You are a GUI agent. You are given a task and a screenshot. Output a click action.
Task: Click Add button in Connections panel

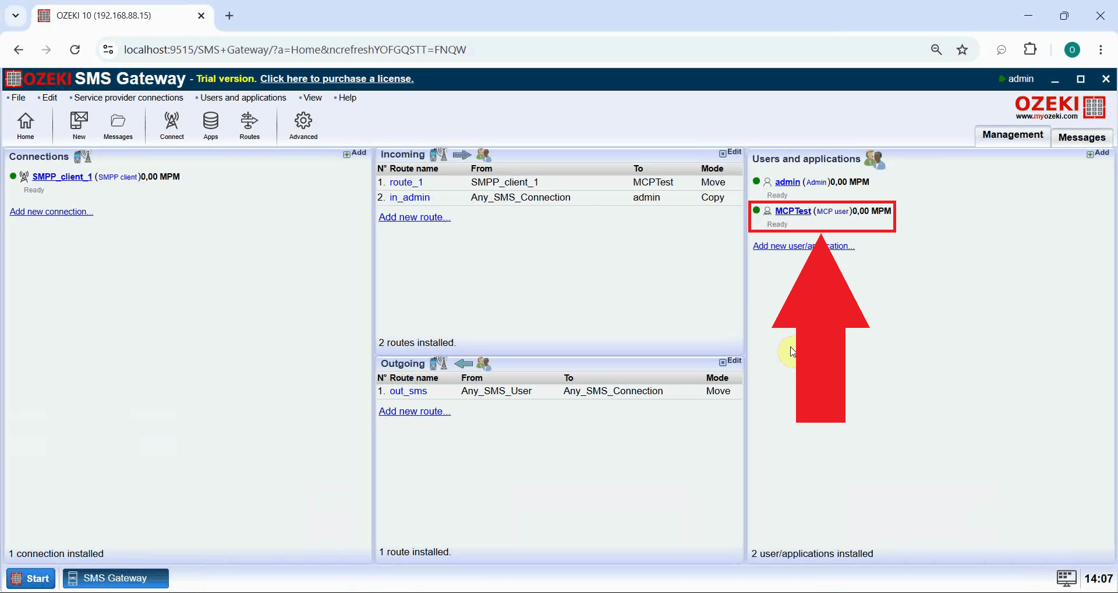pos(355,153)
